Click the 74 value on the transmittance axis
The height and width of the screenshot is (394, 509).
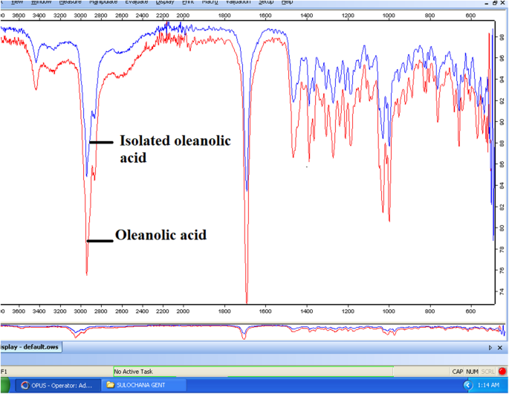pos(502,291)
